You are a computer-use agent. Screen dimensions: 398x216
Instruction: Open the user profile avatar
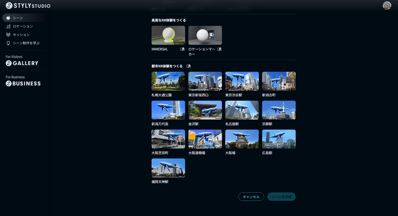click(387, 6)
